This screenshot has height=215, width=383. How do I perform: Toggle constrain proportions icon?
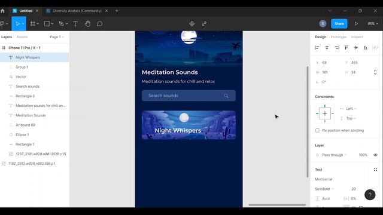pos(375,72)
